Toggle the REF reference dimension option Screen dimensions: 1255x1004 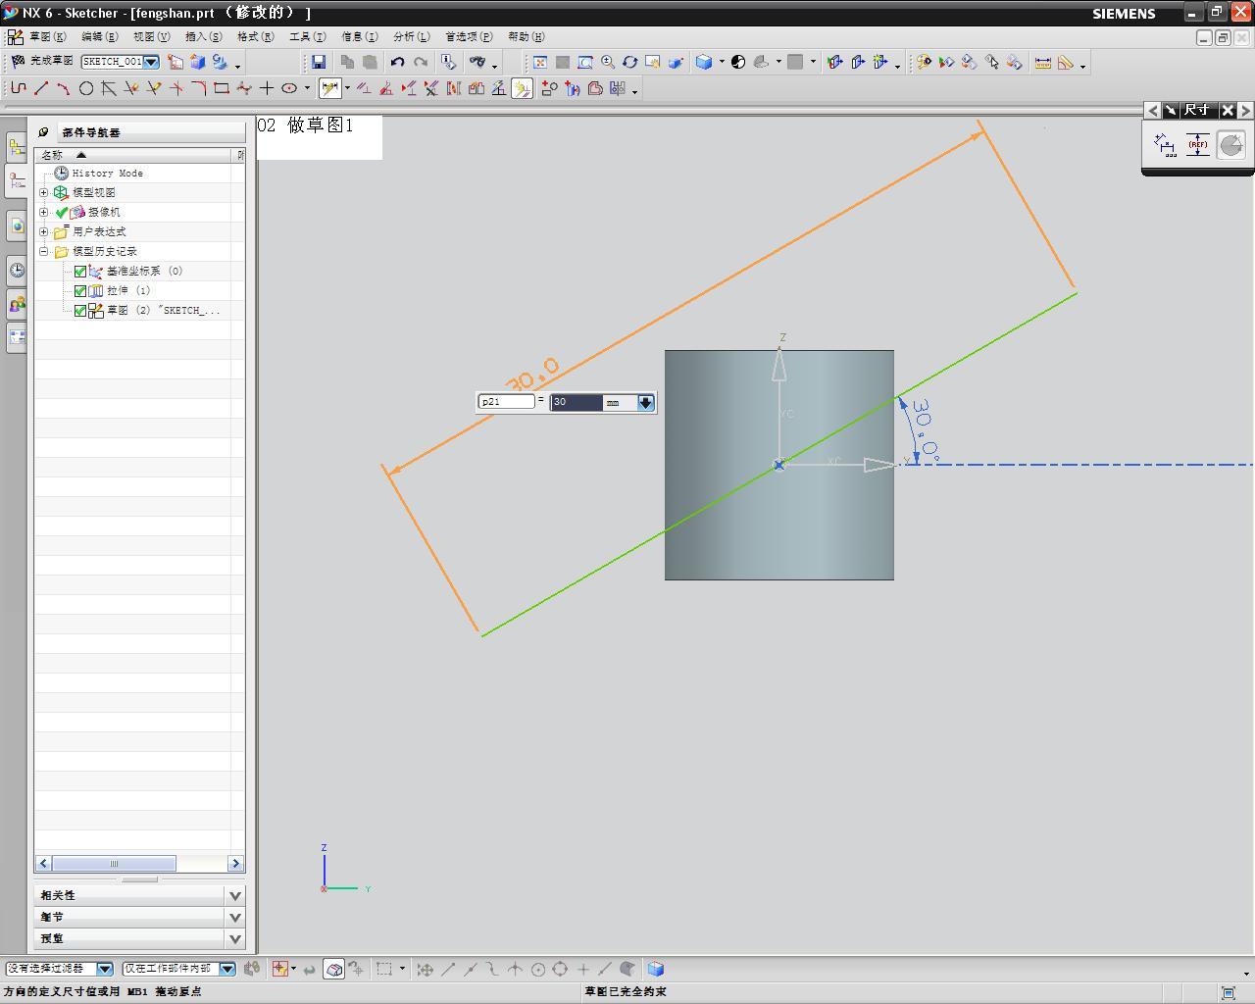(x=1197, y=145)
